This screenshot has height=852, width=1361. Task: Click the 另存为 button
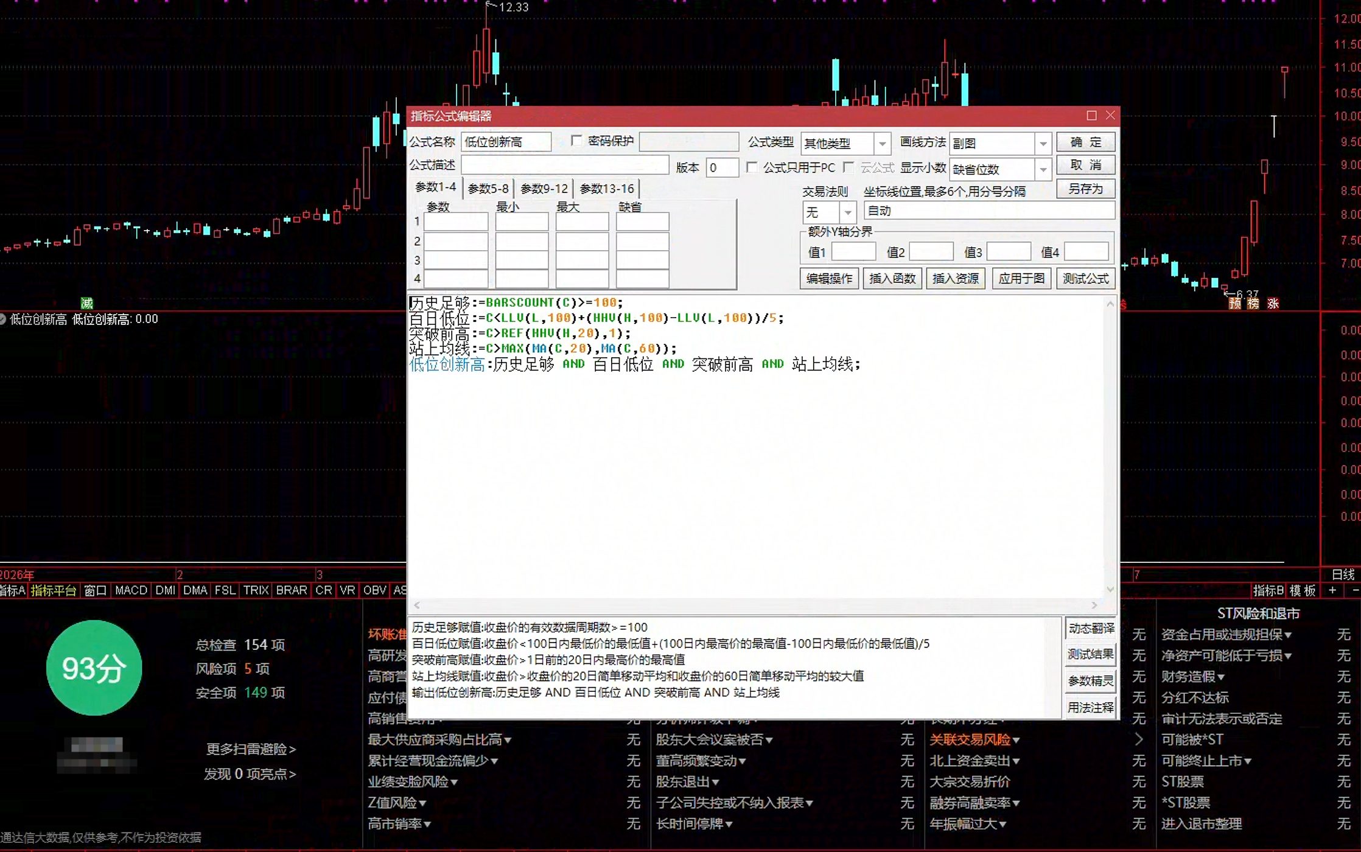[1085, 189]
